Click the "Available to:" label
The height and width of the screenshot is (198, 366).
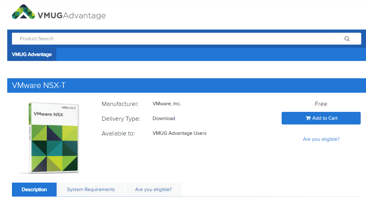click(x=118, y=134)
